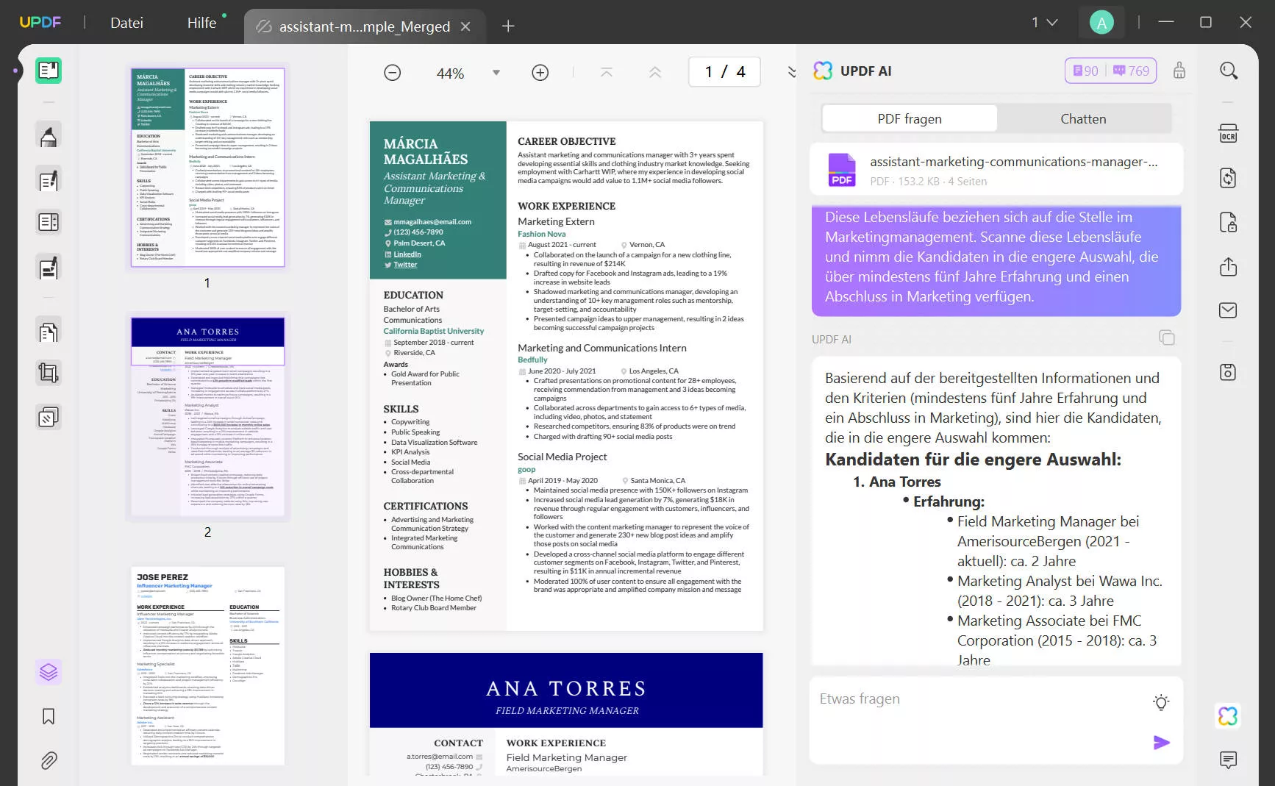Viewport: 1275px width, 786px height.
Task: Jump to the first page arrow
Action: coord(607,72)
